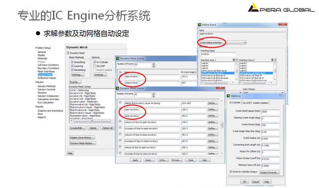Click Preview... in Dynamic Mesh Events

[x=177, y=160]
